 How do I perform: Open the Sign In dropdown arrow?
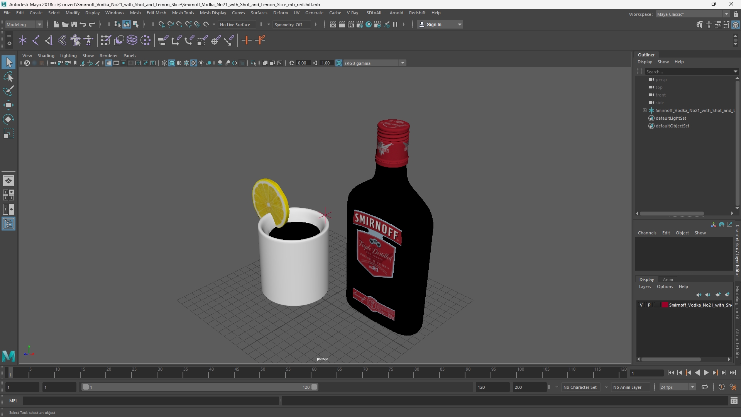(x=460, y=24)
